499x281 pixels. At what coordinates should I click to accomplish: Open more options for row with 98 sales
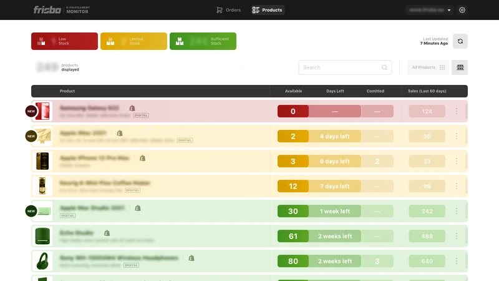(x=457, y=186)
